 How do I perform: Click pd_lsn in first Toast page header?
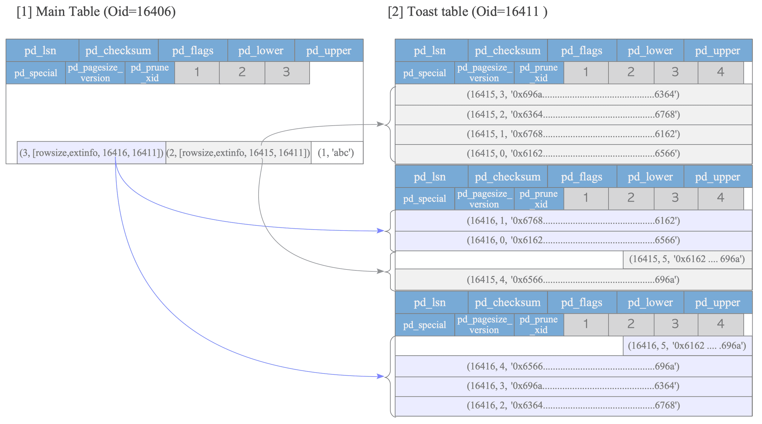pyautogui.click(x=431, y=50)
